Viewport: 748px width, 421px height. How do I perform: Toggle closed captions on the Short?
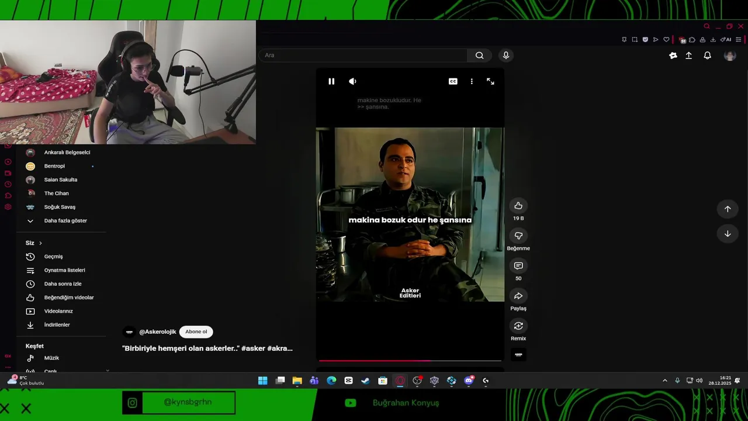(453, 81)
